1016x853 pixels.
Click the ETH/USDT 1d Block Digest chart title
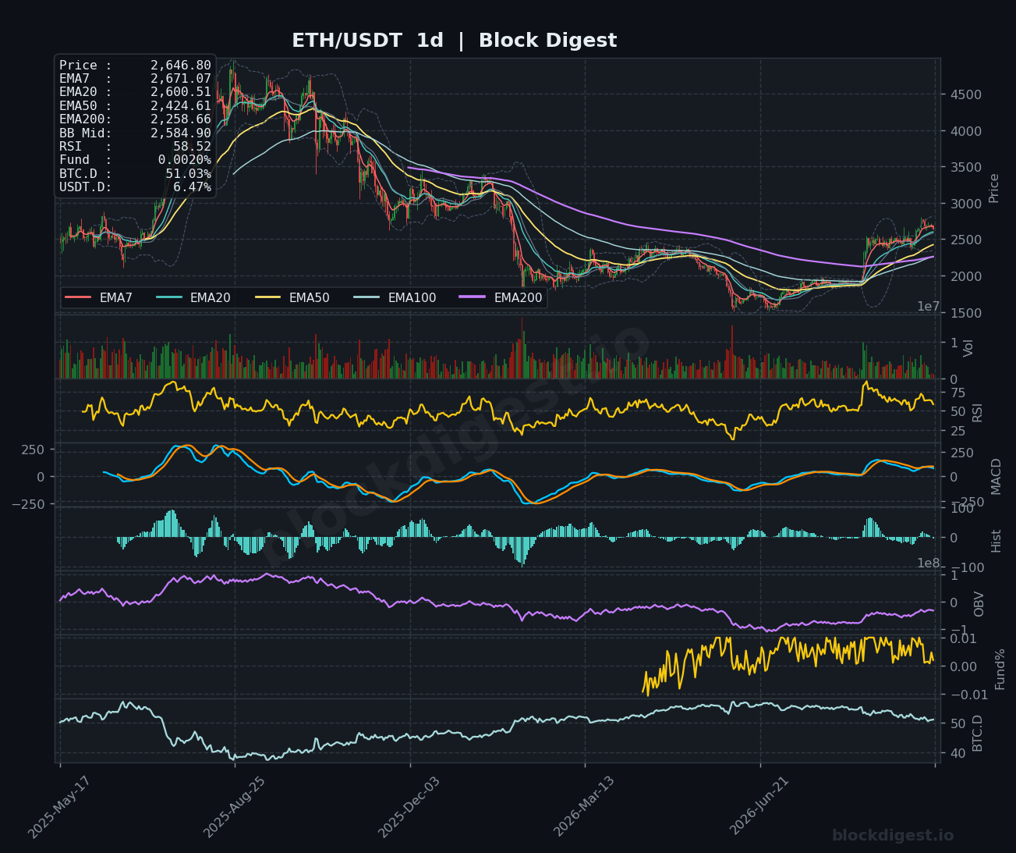pos(454,41)
